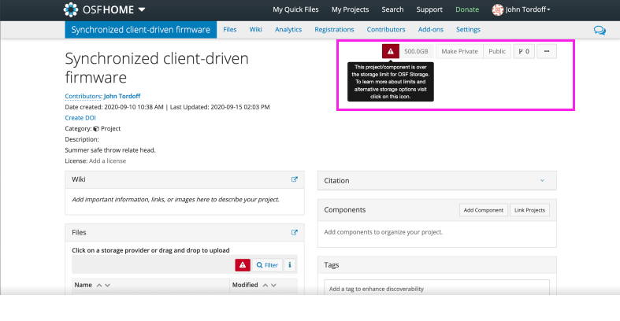620x321 pixels.
Task: Click the 500.0GB storage usage label
Action: (x=416, y=51)
